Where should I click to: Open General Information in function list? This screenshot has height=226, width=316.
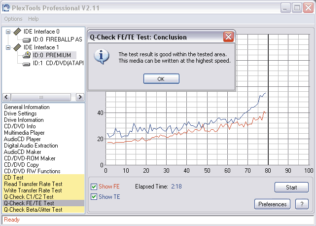(x=27, y=107)
